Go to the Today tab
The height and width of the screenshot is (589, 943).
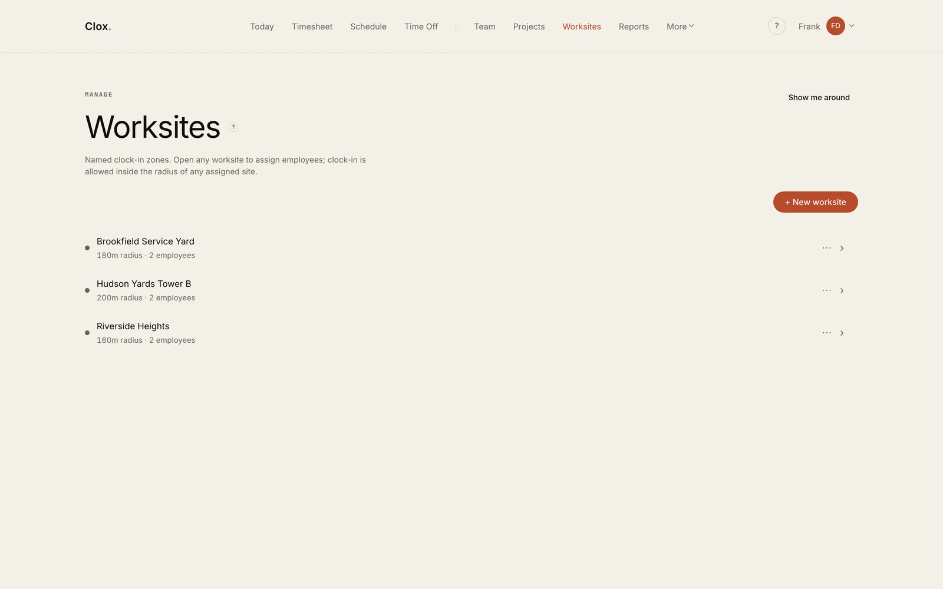[x=262, y=27]
